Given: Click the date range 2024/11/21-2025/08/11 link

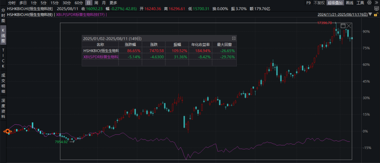Looking at the screenshot, I should click(x=342, y=15).
